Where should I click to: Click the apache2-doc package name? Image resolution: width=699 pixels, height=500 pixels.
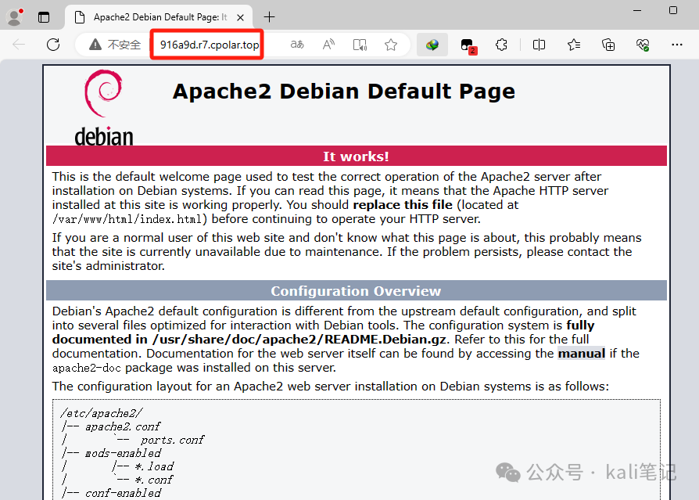coord(87,368)
